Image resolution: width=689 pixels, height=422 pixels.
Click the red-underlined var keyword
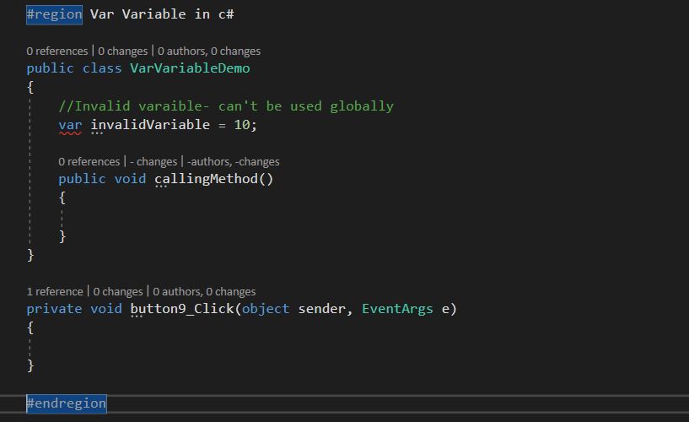pyautogui.click(x=70, y=125)
